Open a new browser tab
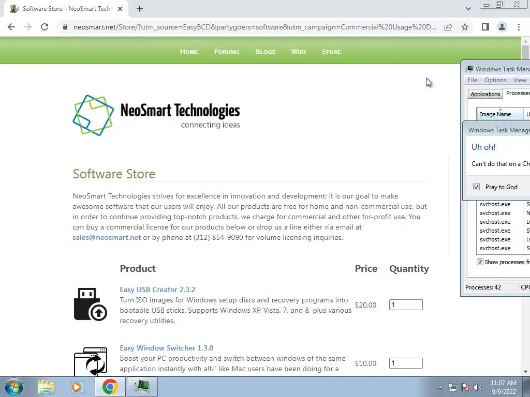The height and width of the screenshot is (397, 530). click(x=140, y=9)
